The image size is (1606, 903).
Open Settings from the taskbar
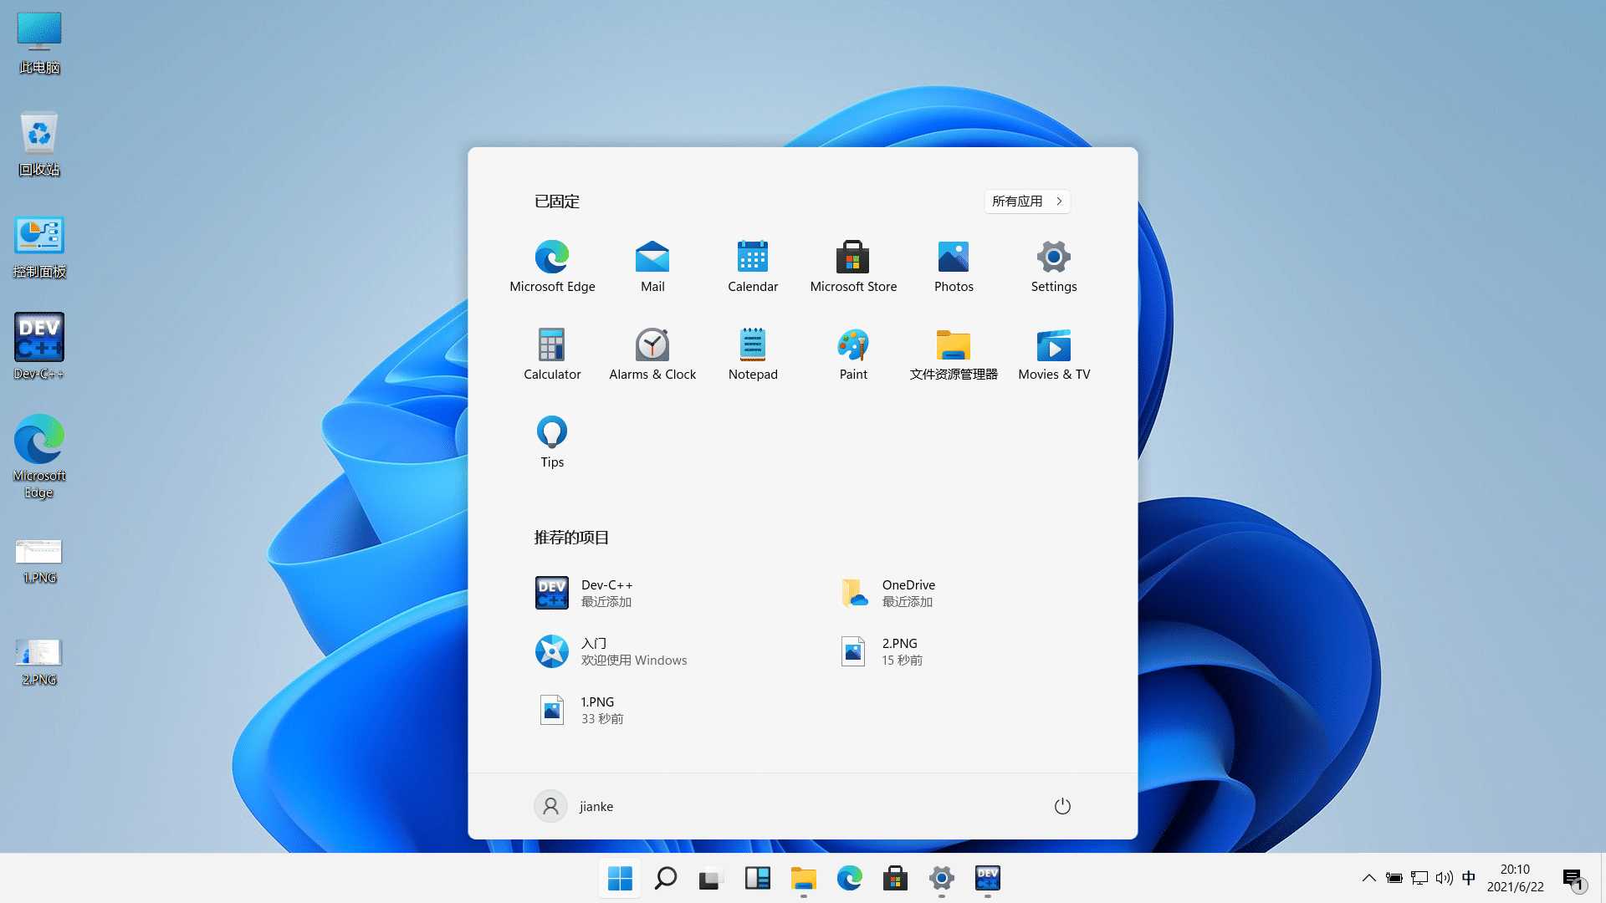pyautogui.click(x=942, y=878)
